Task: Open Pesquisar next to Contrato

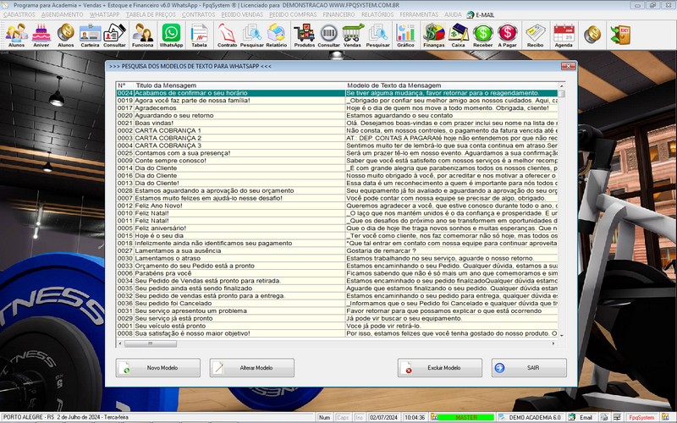Action: [251, 35]
